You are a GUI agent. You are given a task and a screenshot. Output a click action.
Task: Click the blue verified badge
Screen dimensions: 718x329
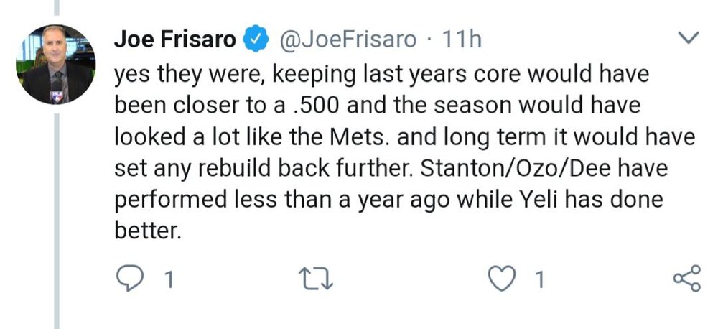tap(255, 40)
